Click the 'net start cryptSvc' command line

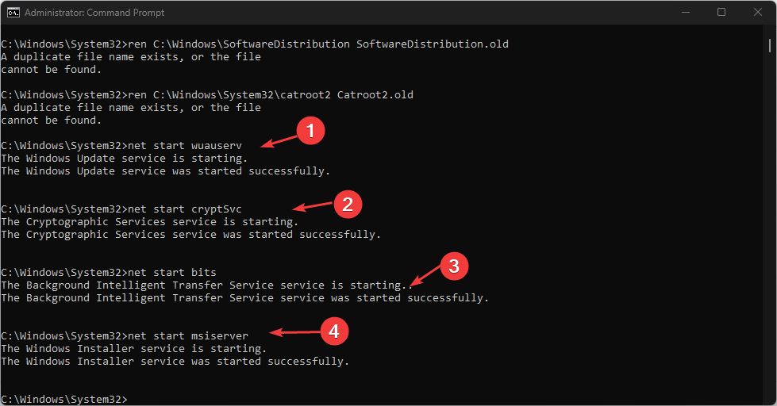(121, 209)
